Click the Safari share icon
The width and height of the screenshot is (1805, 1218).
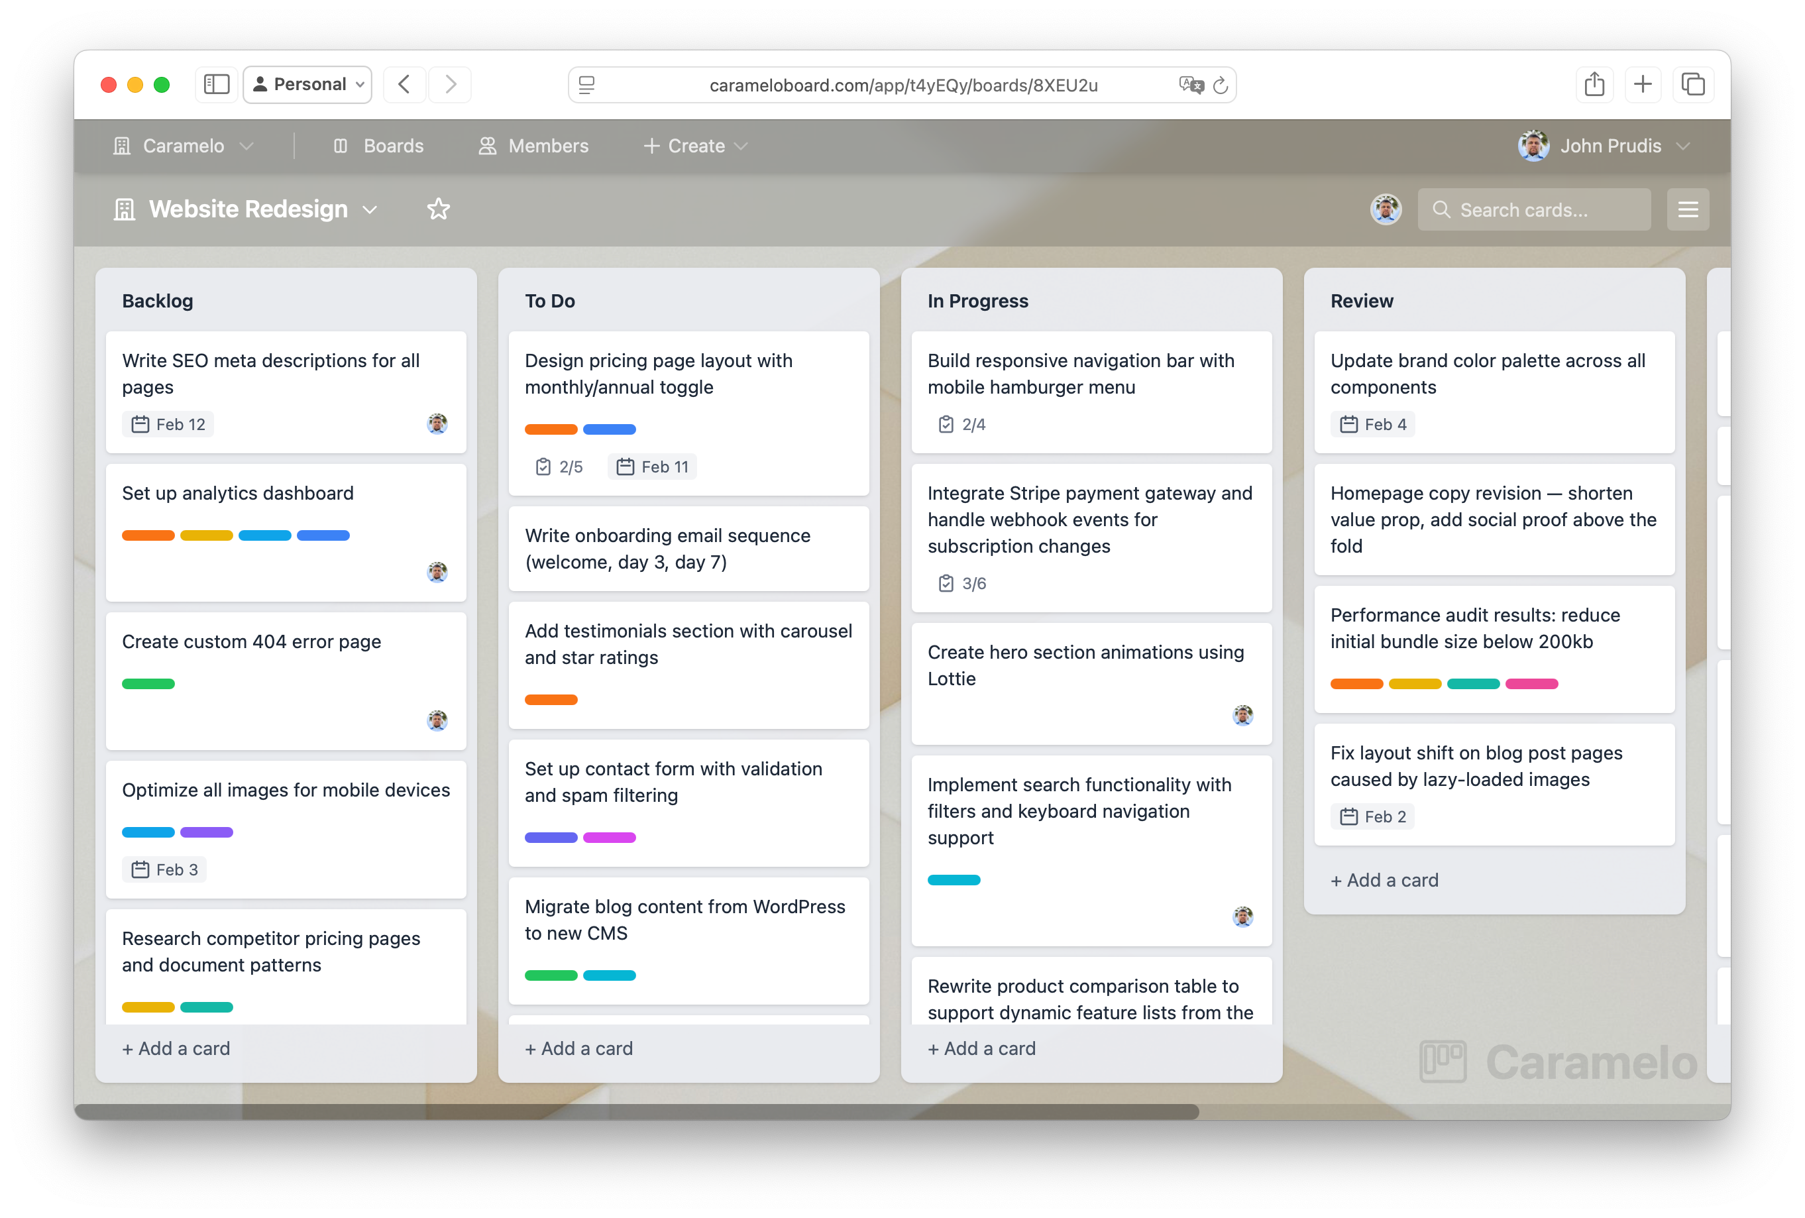[x=1594, y=85]
